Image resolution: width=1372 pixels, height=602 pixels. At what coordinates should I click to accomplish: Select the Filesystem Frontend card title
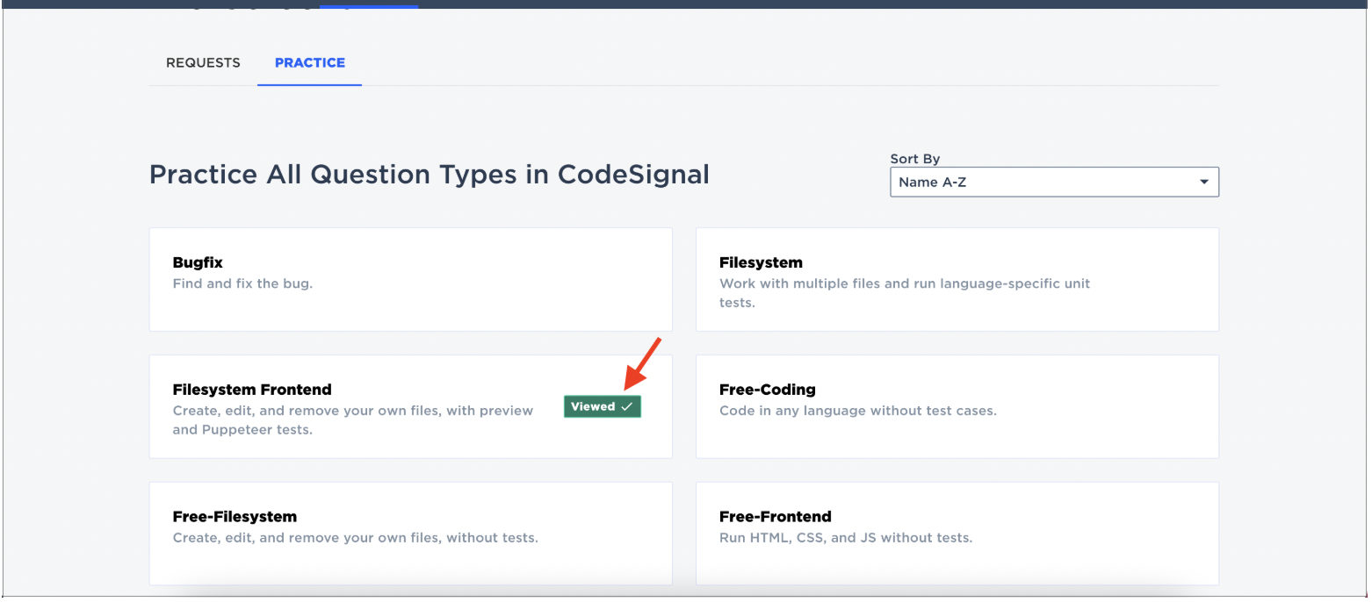[x=252, y=390]
